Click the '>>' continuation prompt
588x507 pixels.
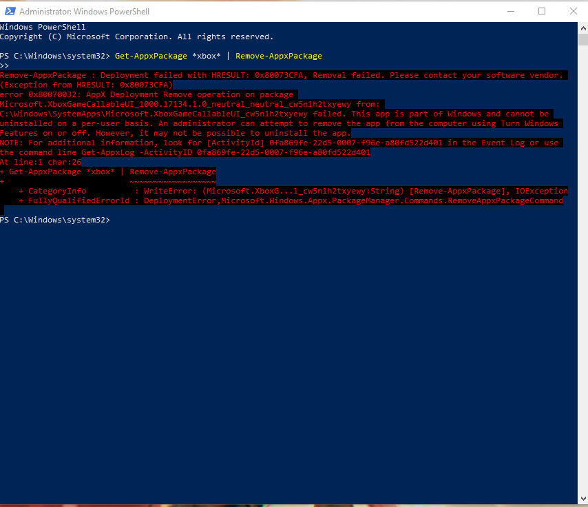point(5,65)
